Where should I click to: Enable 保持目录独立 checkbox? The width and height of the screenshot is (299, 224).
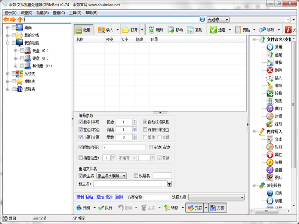pos(145,130)
